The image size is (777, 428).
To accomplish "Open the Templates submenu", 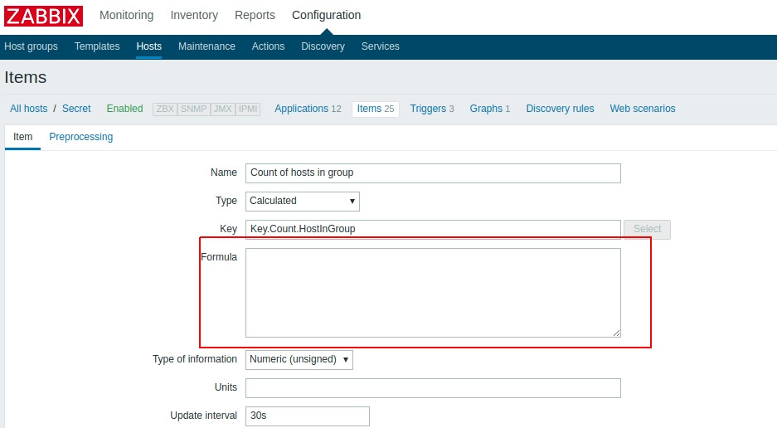I will 97,46.
